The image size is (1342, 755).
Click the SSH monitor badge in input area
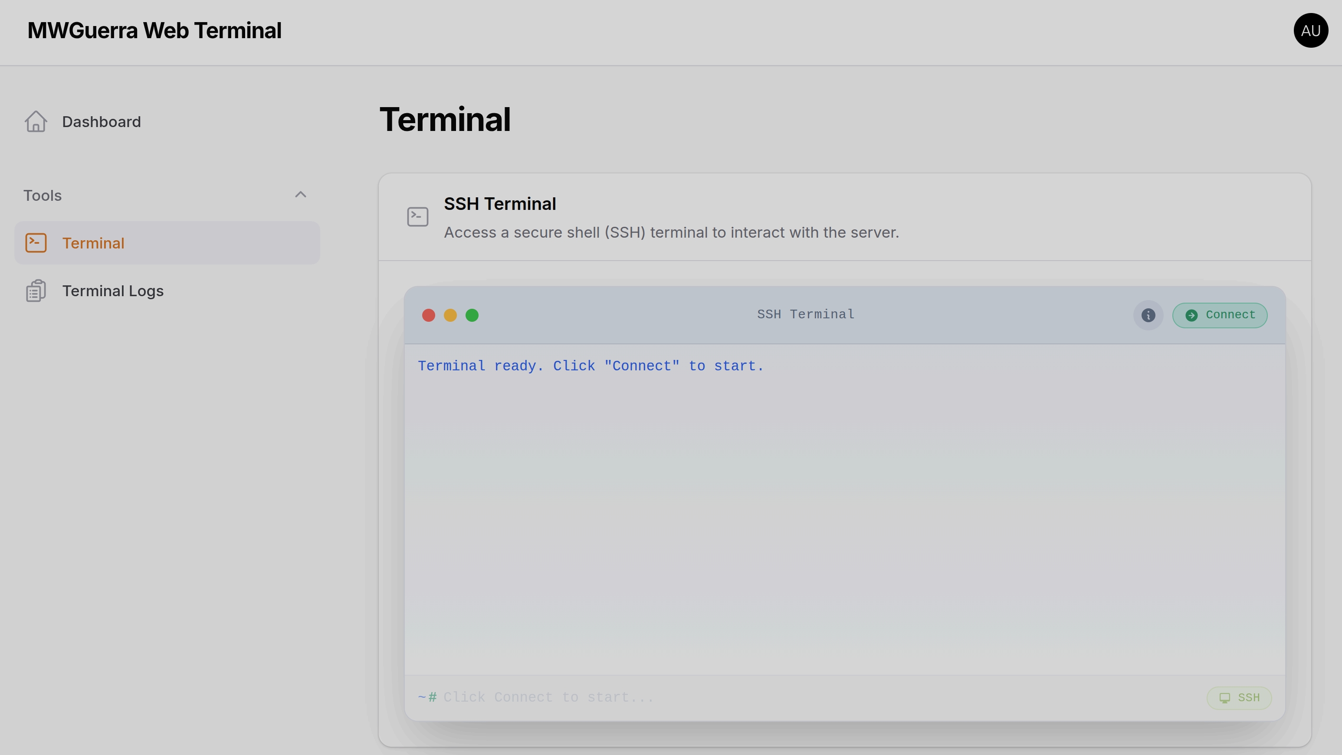click(1239, 698)
